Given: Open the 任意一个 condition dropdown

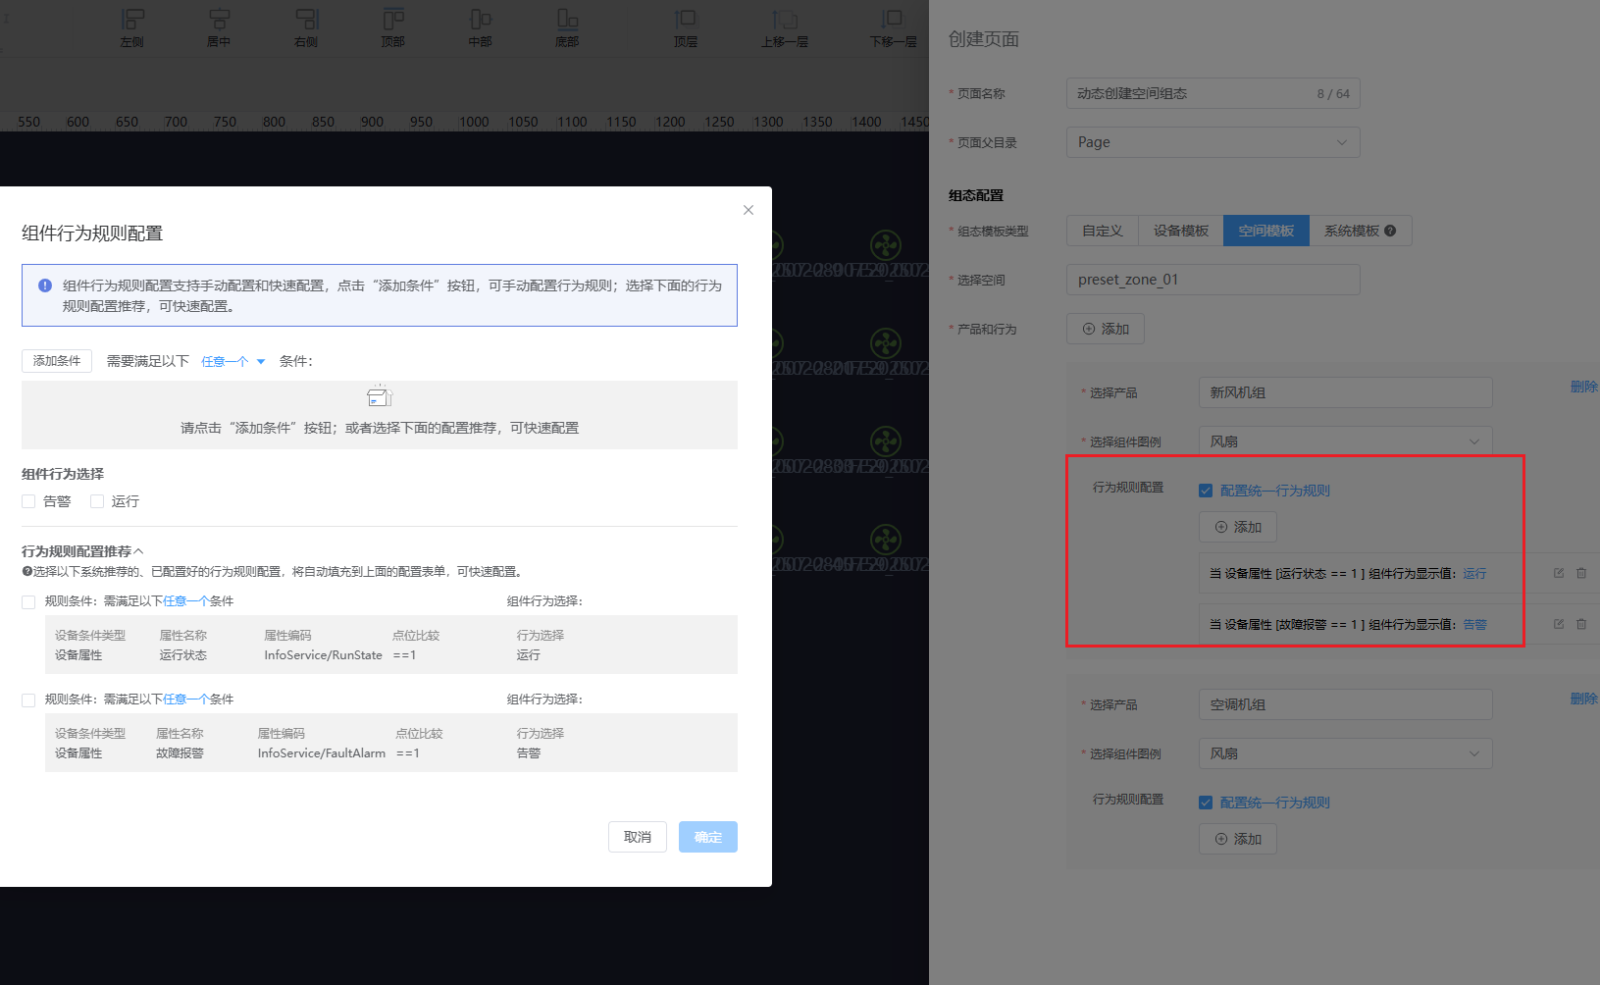Looking at the screenshot, I should point(233,361).
